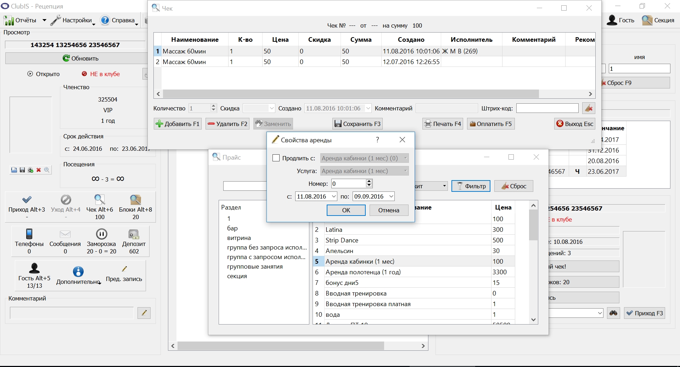Clear barcode with the brush icon
The image size is (680, 367).
tap(589, 108)
